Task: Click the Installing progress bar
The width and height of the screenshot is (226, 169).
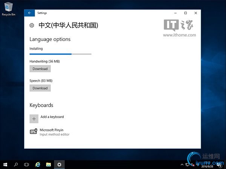Action: (x=60, y=54)
